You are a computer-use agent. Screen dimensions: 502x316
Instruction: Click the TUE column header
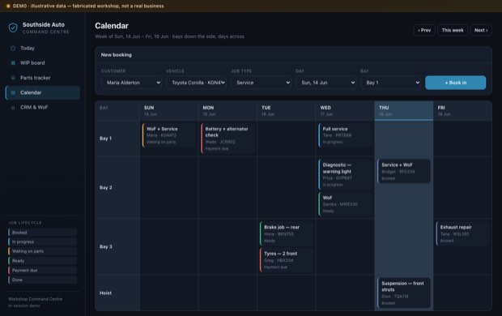click(x=286, y=111)
